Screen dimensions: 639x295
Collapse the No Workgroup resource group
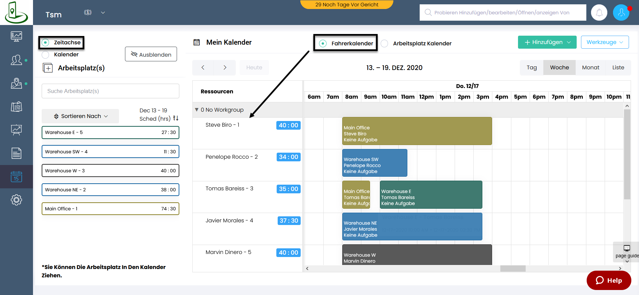coord(197,110)
